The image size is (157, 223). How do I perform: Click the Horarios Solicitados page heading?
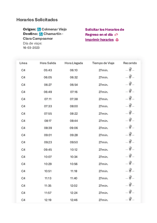click(x=37, y=19)
